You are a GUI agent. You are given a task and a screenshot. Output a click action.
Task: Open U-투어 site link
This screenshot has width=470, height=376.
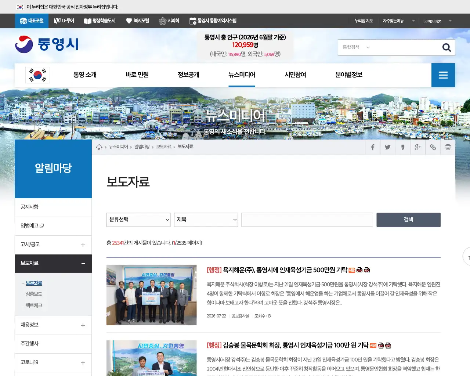(x=64, y=21)
